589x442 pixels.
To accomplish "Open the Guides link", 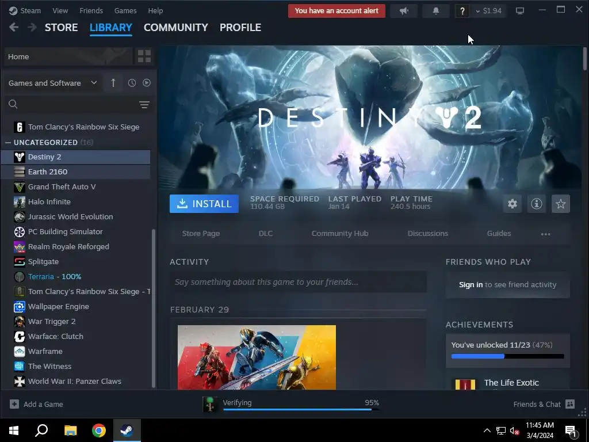I will (499, 234).
